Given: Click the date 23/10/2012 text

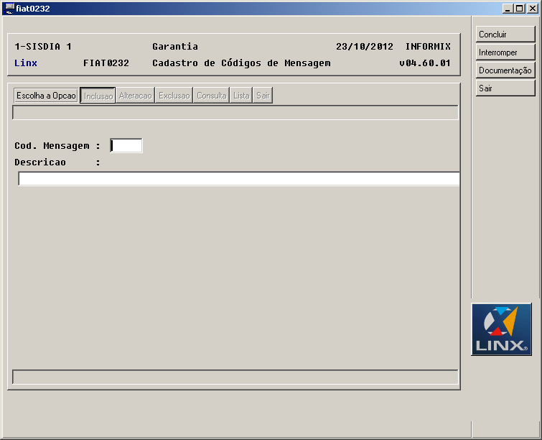Looking at the screenshot, I should [365, 47].
